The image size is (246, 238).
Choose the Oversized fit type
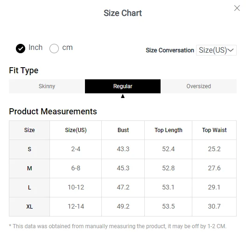pyautogui.click(x=198, y=86)
